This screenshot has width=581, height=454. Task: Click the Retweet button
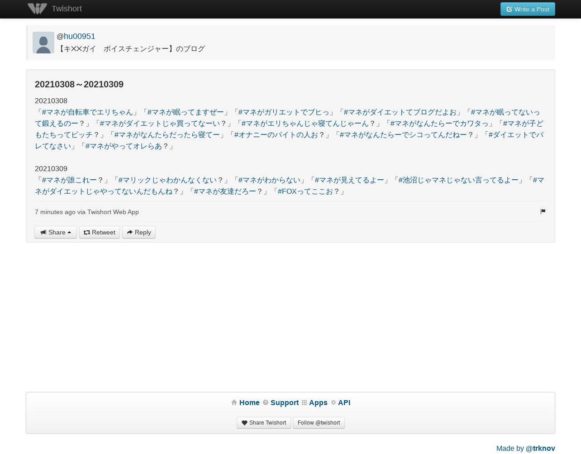(x=100, y=232)
